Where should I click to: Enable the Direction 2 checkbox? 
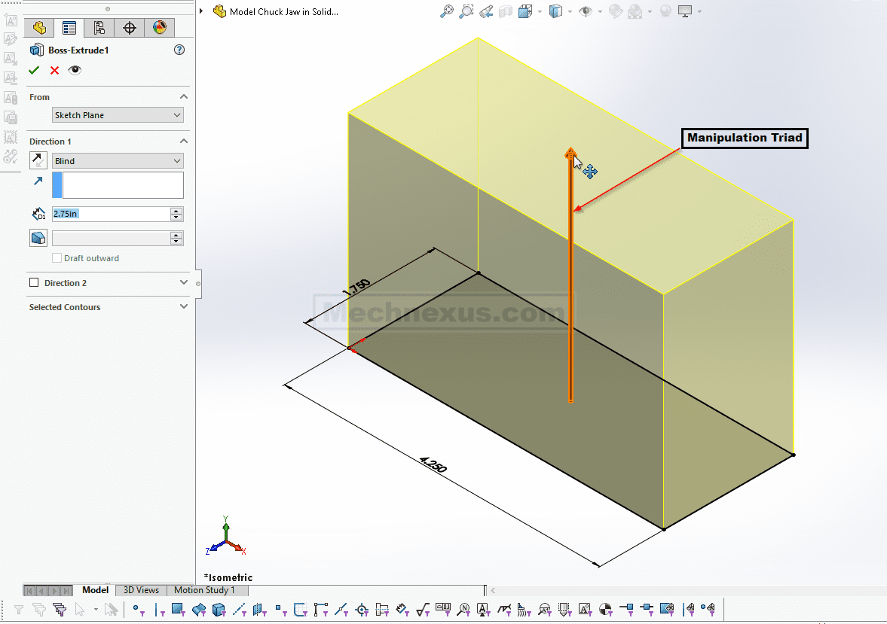point(34,283)
